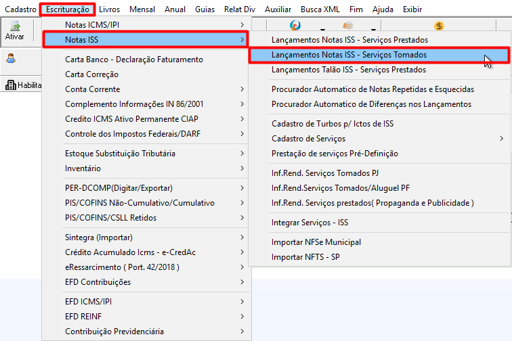The height and width of the screenshot is (341, 512).
Task: Open the Livros menu
Action: (x=110, y=9)
